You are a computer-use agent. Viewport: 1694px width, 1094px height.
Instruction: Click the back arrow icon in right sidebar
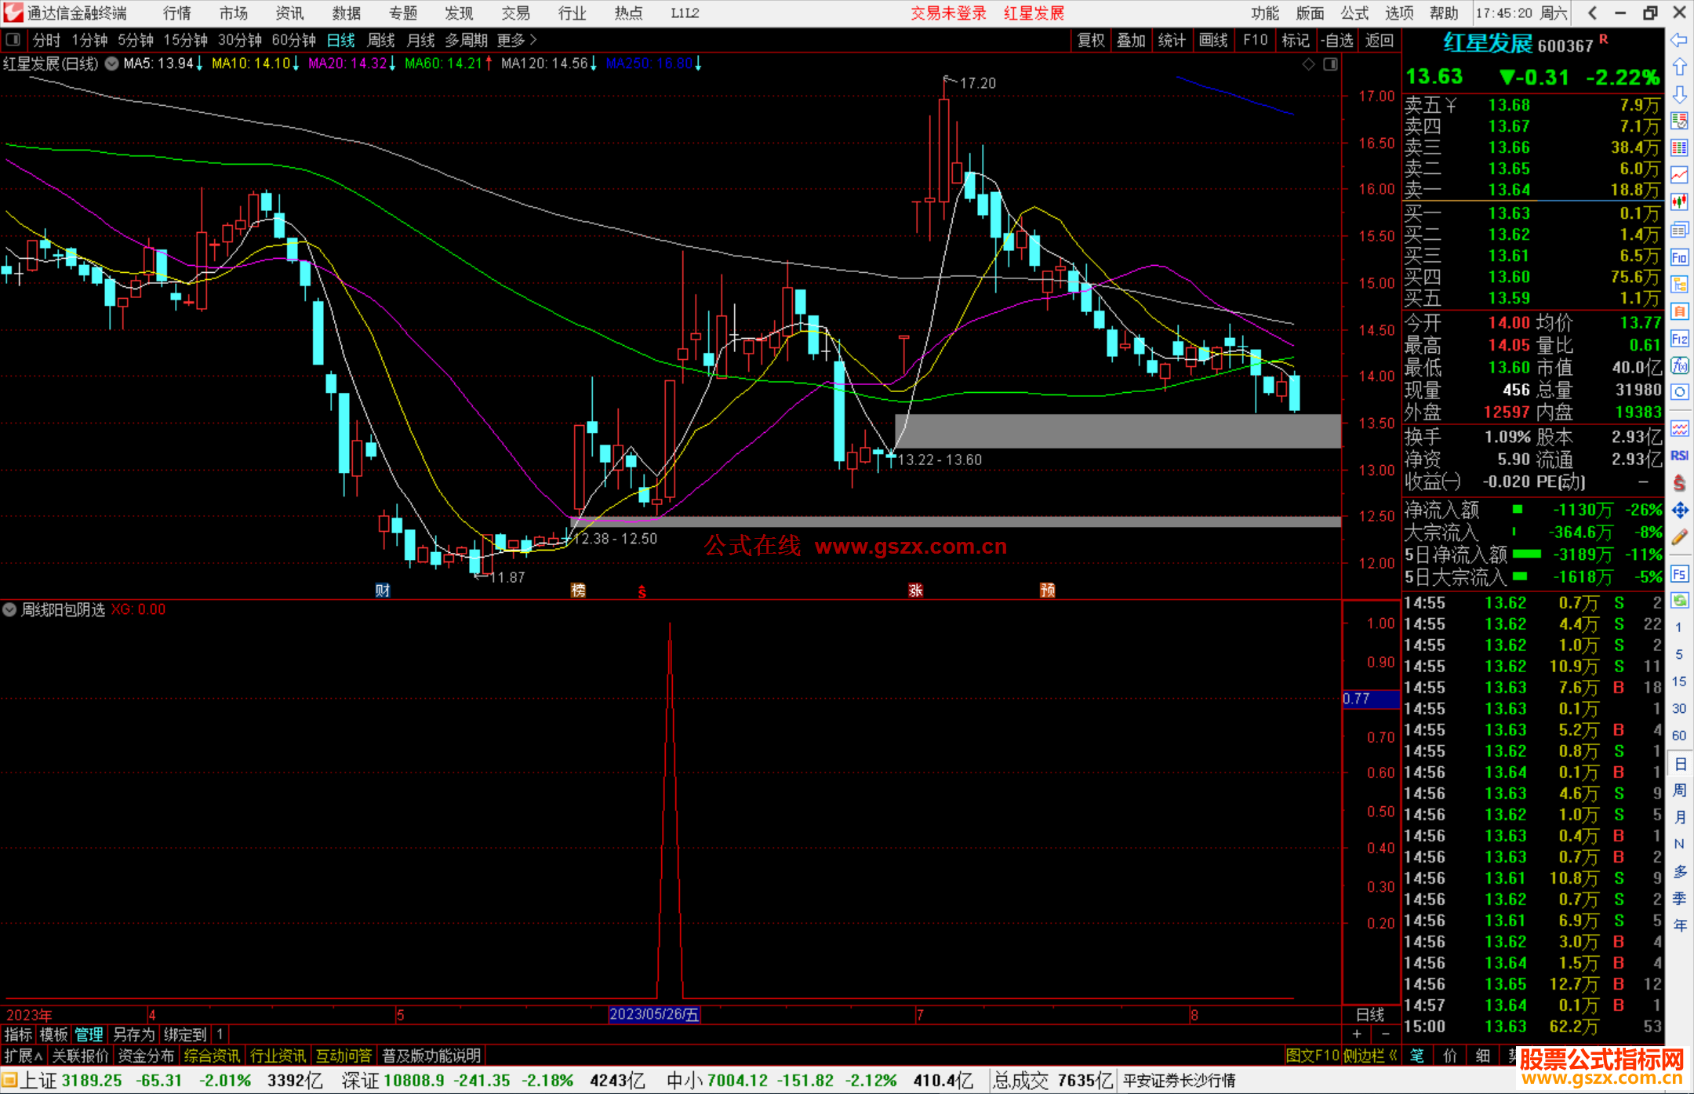point(1679,40)
